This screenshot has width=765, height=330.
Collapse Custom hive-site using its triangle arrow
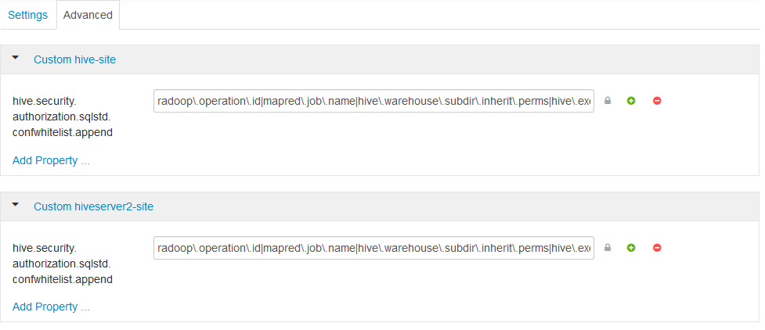[x=16, y=58]
